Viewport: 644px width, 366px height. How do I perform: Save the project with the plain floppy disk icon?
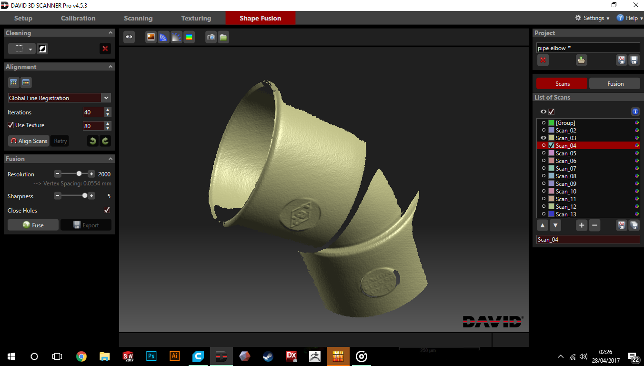pyautogui.click(x=634, y=60)
